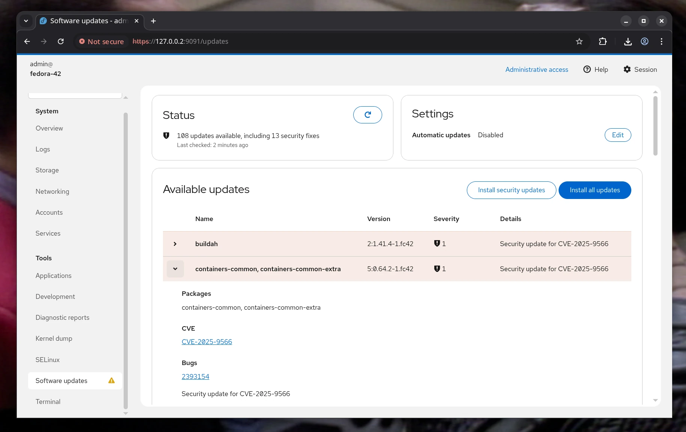
Task: Click the Install all updates button
Action: point(595,190)
